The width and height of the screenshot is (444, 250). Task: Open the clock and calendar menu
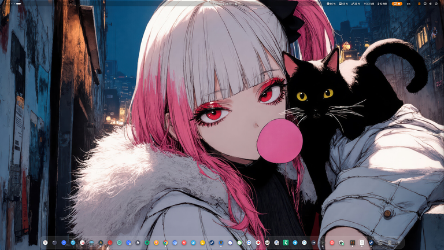pyautogui.click(x=222, y=4)
